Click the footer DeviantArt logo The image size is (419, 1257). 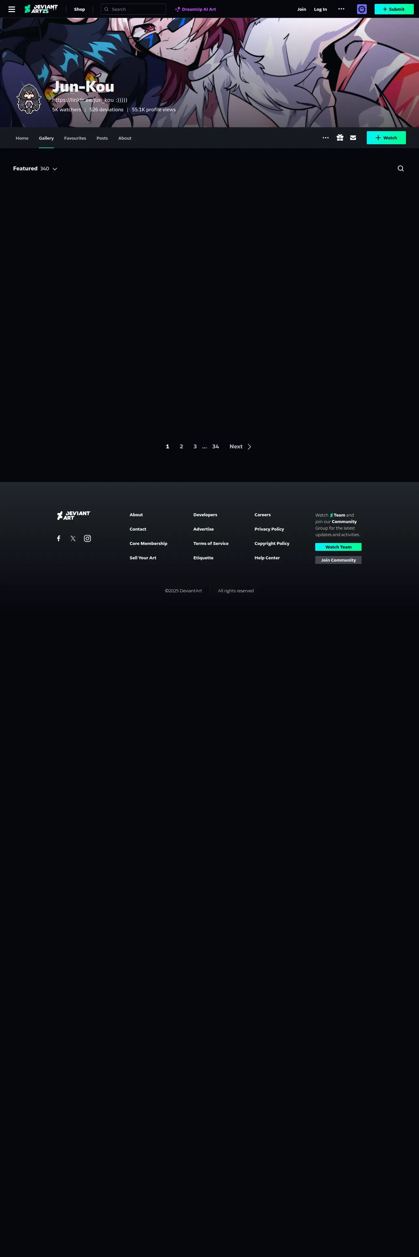point(74,515)
